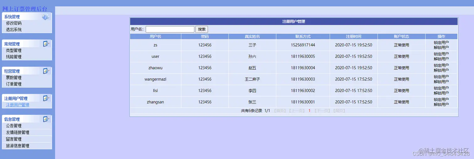Click the edit icon beside 经营管理
474x159 pixels.
pos(46,71)
